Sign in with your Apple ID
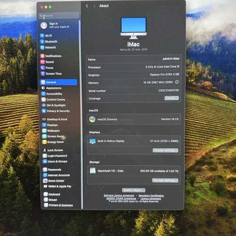Viewport: 236px width, 236px height. click(55, 25)
